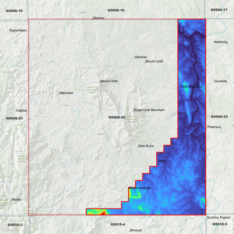Image resolution: width=234 pixels, height=234 pixels.
Task: Click the Calgoa place name
Action: coord(21,111)
